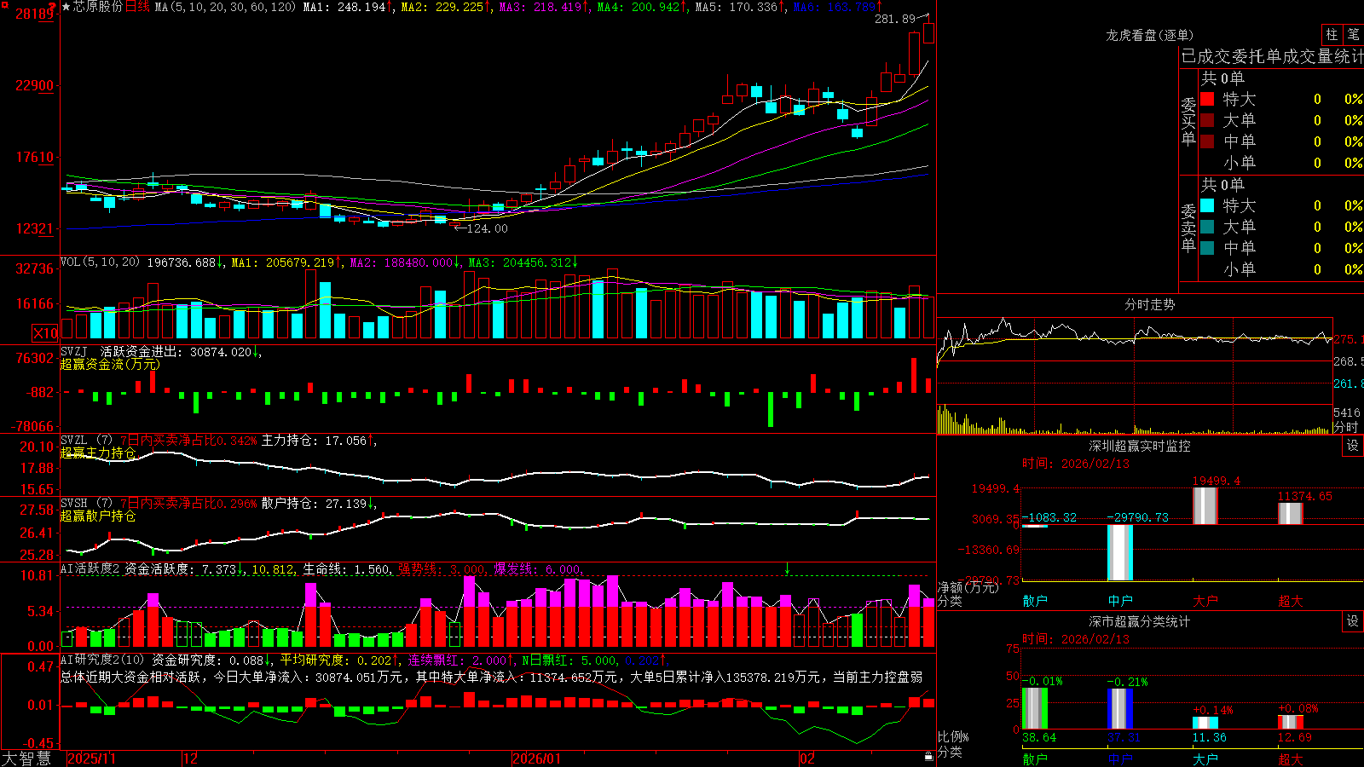Toggle the favorite star beside 芯原股份
This screenshot has width=1364, height=767.
66,7
